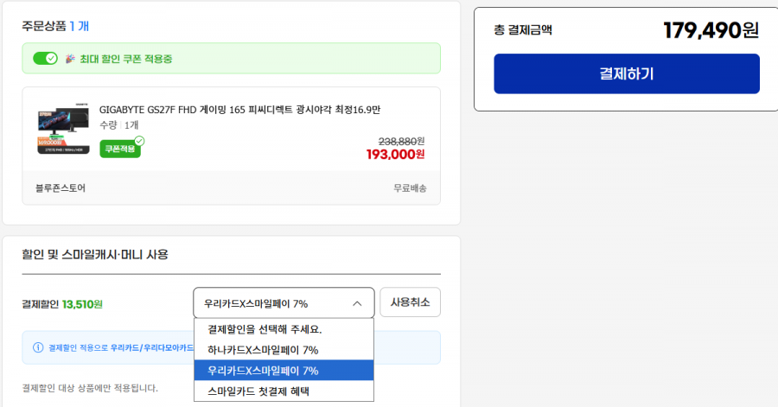Click the 무료배송 shipping label
Image resolution: width=778 pixels, height=407 pixels.
(x=410, y=188)
